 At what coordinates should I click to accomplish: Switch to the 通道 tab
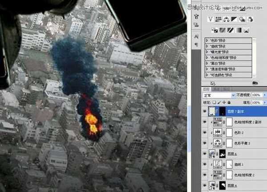(215, 89)
